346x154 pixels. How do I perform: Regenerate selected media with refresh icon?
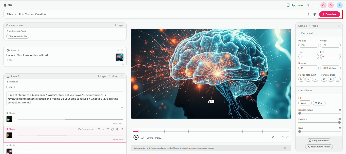99,129
